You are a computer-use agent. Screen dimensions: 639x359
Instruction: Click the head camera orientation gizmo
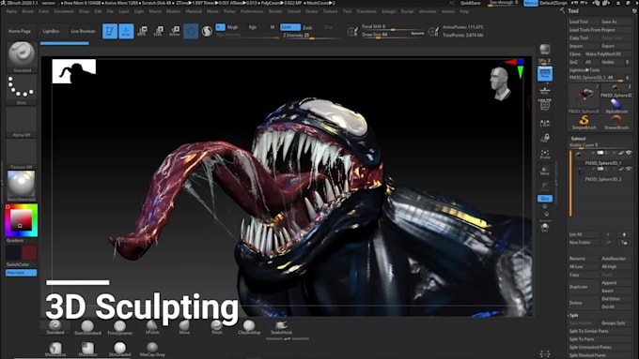(500, 83)
